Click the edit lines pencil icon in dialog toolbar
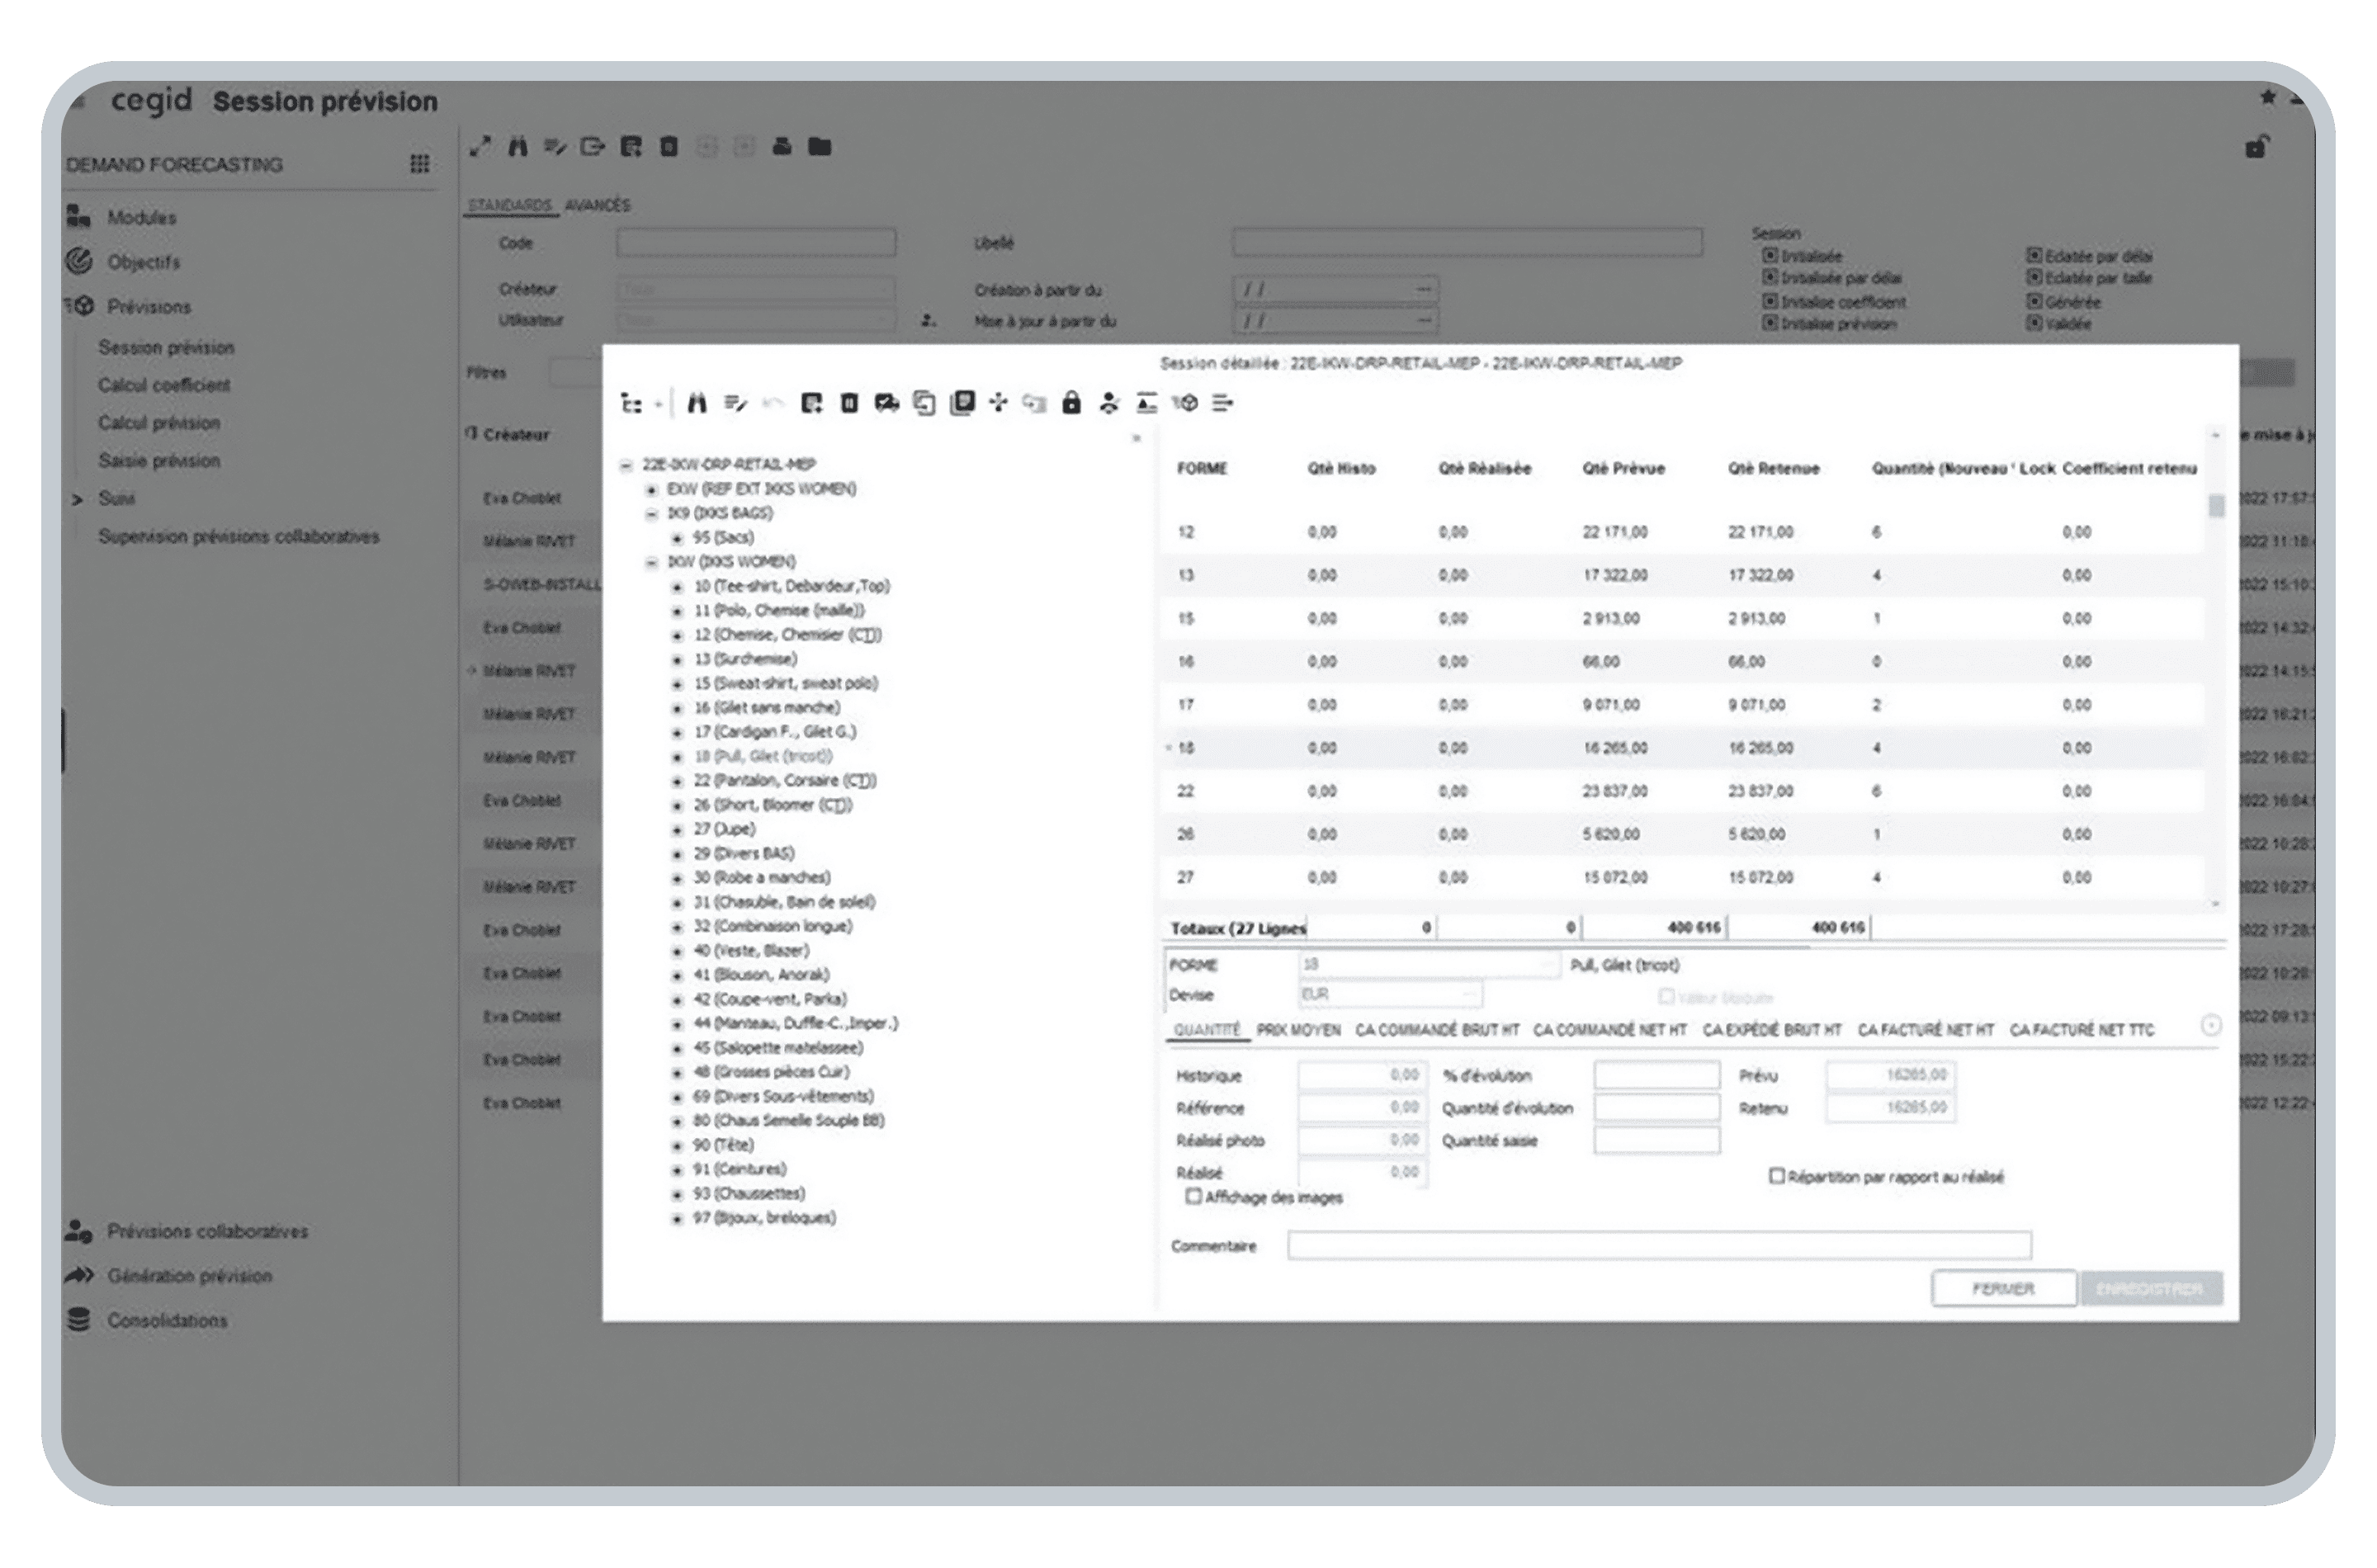 click(x=736, y=403)
